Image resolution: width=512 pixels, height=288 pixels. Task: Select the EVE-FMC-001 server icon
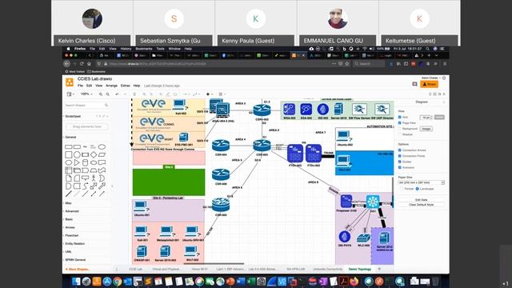point(183,137)
